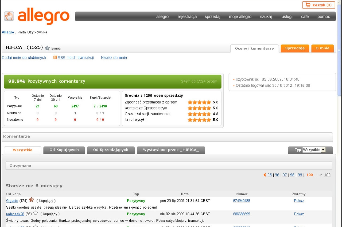342x227 pixels.
Task: Click 'Pokaż' in radeczek26's row
Action: click(x=299, y=214)
